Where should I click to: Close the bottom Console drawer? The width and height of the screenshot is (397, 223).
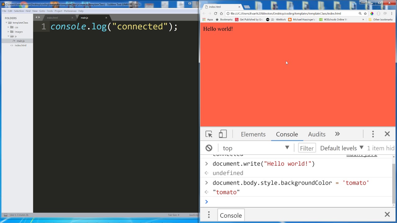tap(387, 214)
